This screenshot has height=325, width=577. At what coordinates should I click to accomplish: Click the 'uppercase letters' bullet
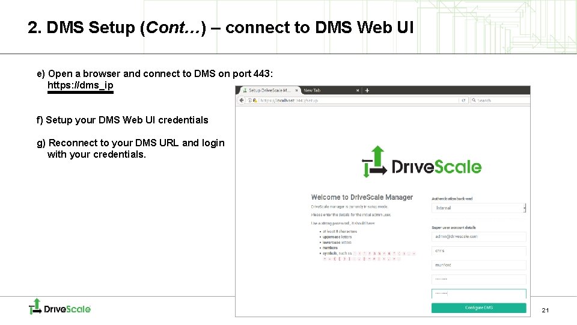click(x=337, y=237)
